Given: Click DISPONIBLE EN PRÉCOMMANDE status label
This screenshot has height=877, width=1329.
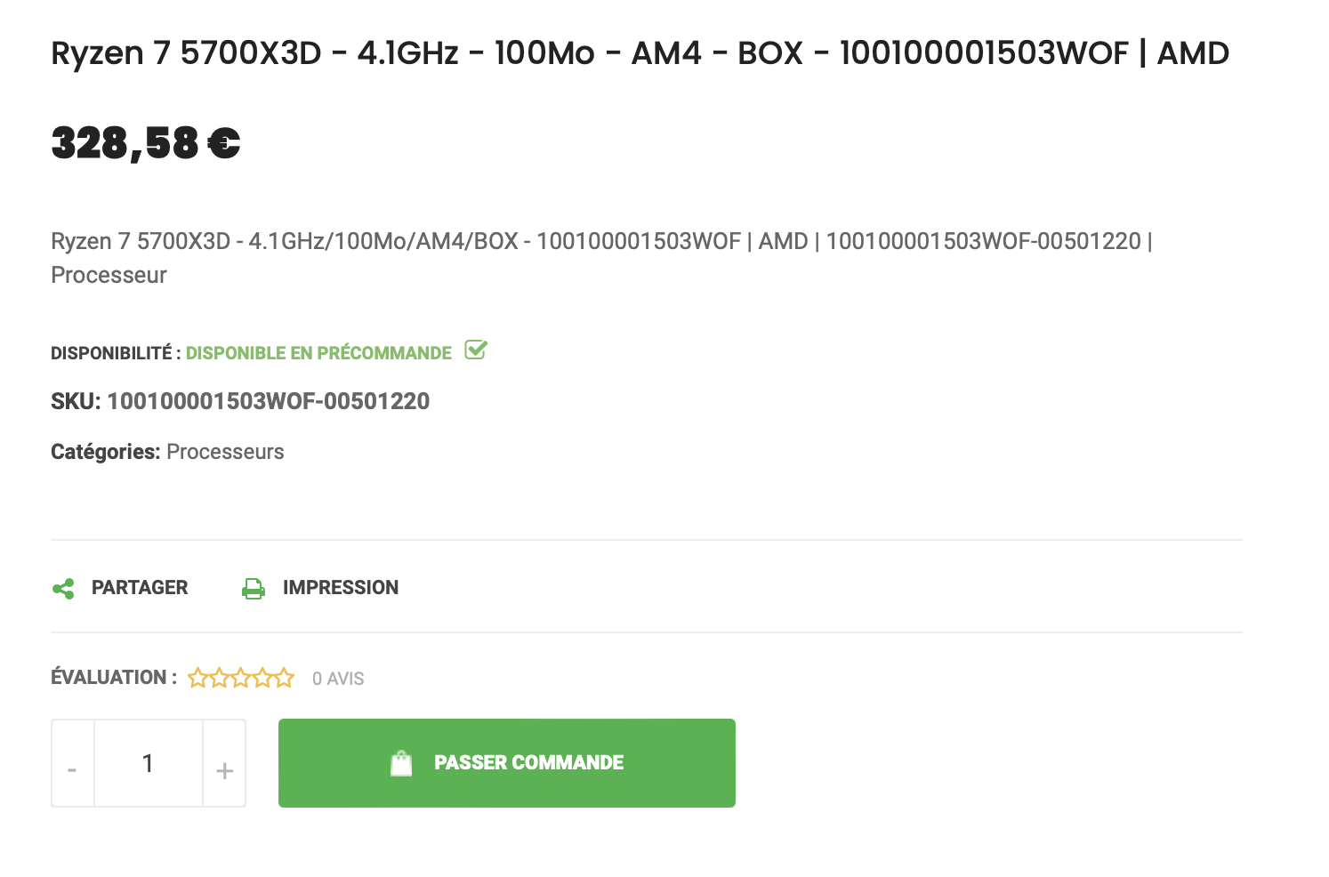Looking at the screenshot, I should [318, 352].
